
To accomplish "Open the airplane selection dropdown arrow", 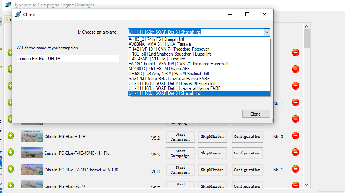I will click(267, 32).
